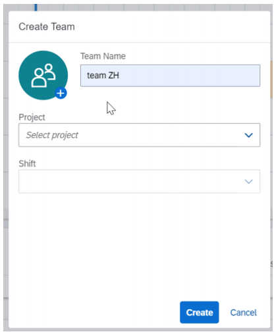Click the Team Name label
The height and width of the screenshot is (336, 276).
coord(103,56)
